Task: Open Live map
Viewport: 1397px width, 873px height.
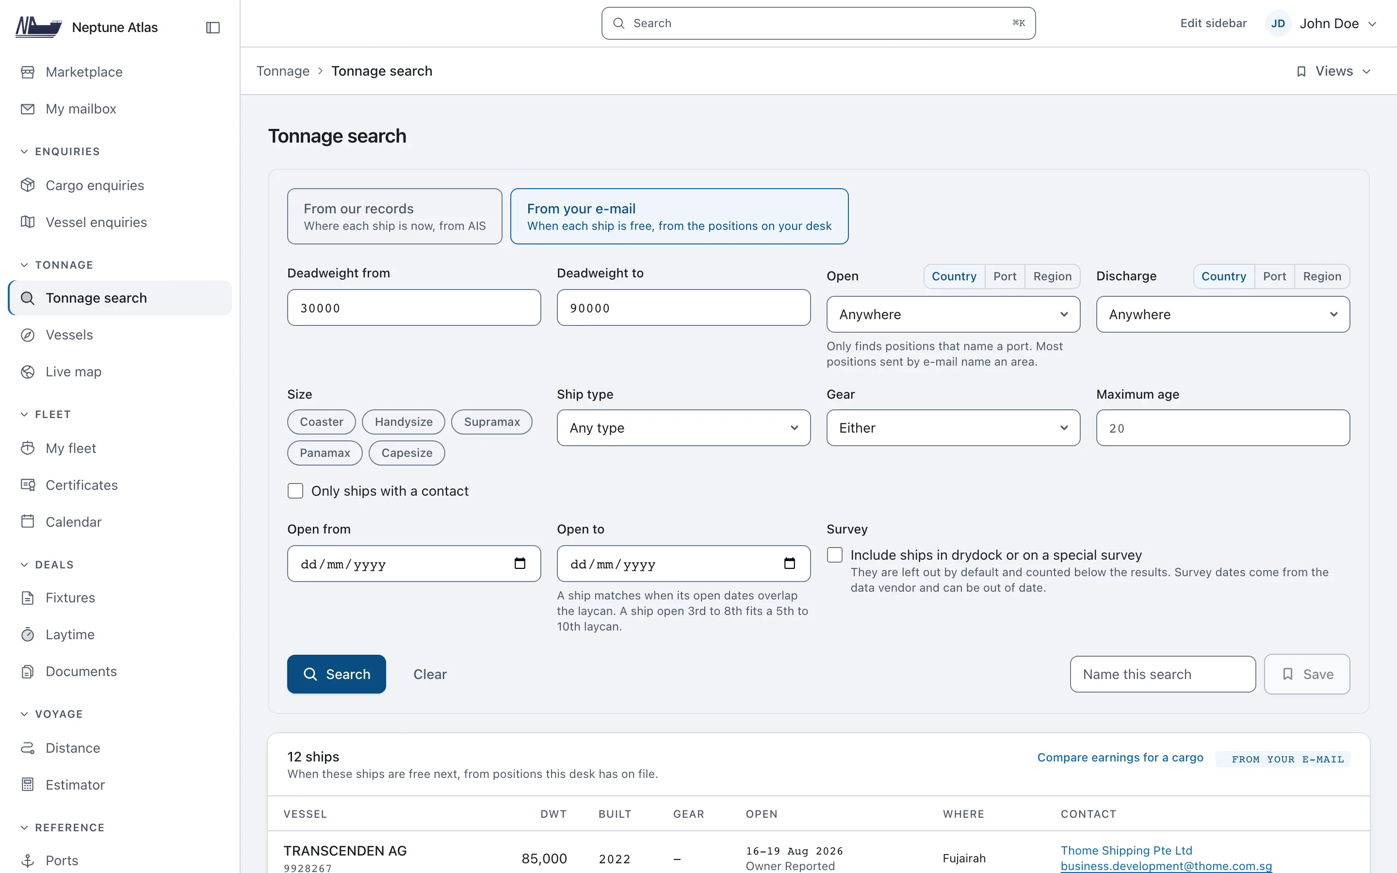Action: (120, 372)
